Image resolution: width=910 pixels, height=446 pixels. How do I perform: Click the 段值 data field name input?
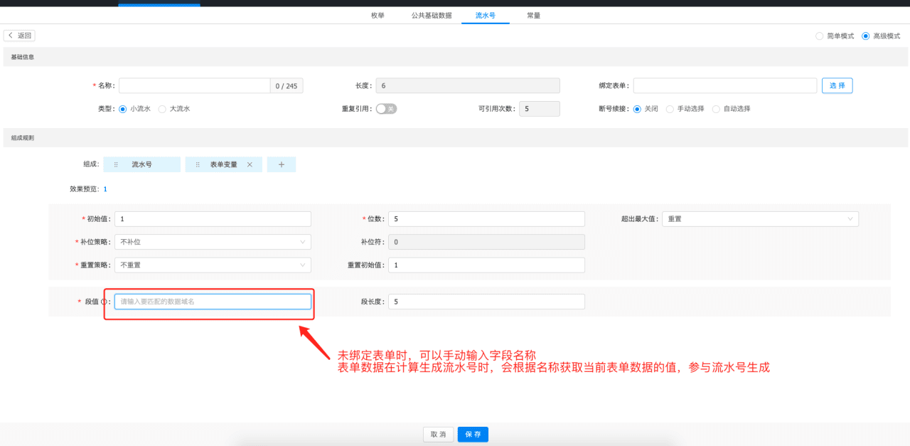(213, 302)
